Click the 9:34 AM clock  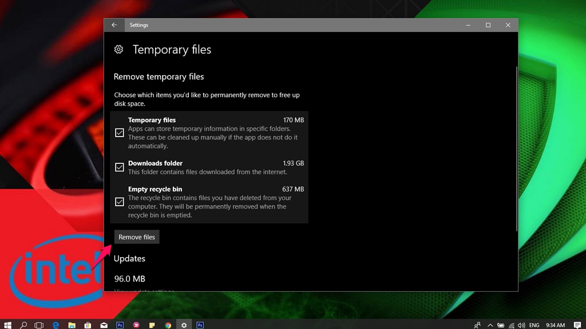click(555, 325)
